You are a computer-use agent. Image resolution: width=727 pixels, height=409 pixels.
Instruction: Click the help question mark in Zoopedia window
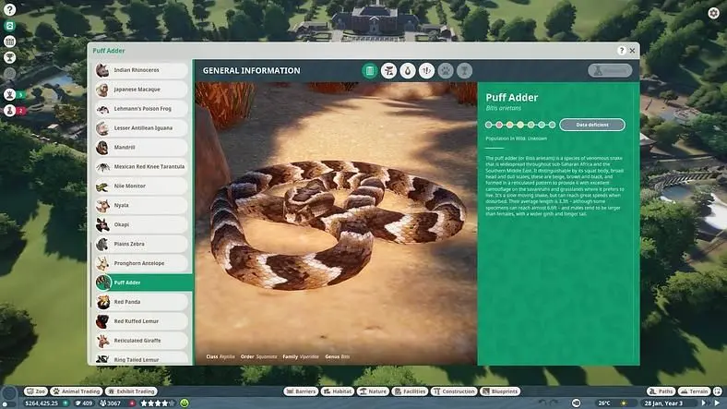coord(621,51)
